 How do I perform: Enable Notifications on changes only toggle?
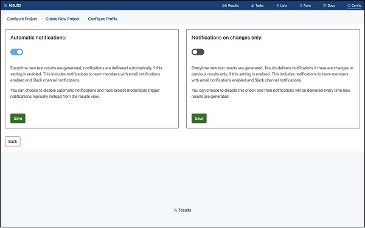198,52
